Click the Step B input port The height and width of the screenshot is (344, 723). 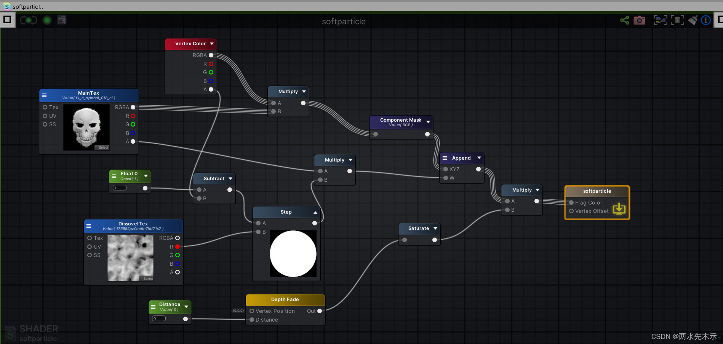(x=258, y=232)
